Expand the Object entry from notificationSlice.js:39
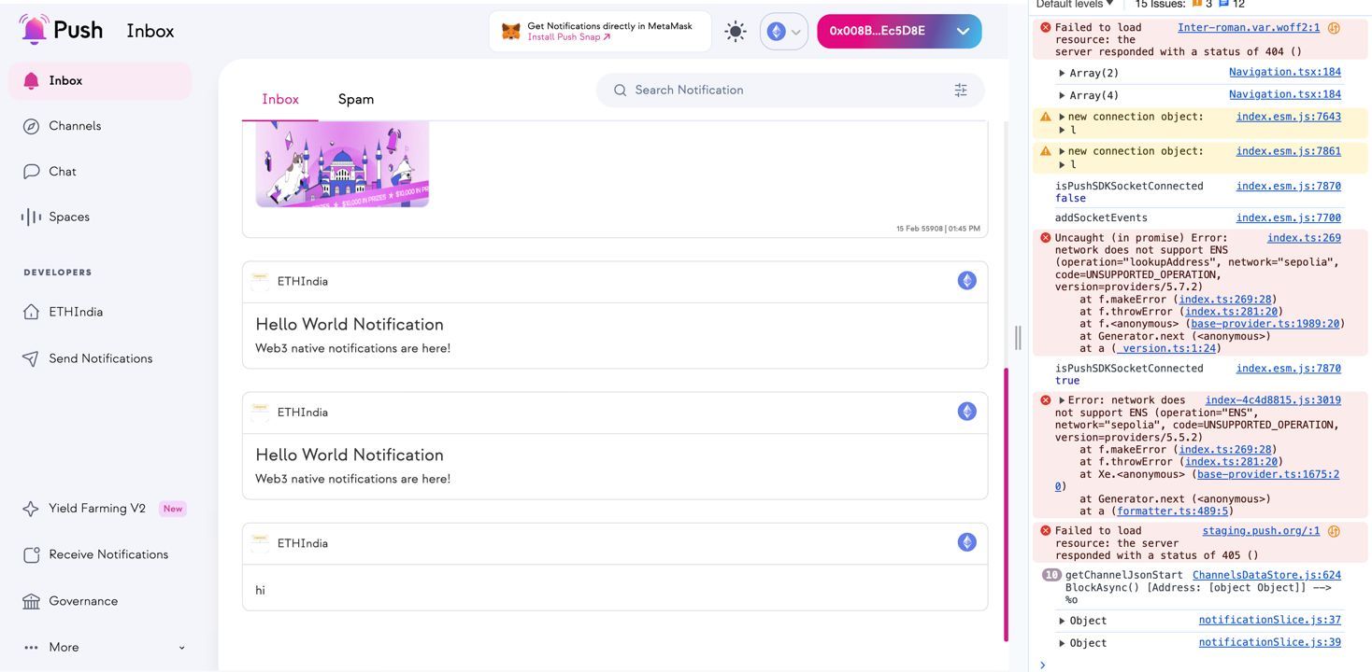 [x=1062, y=643]
